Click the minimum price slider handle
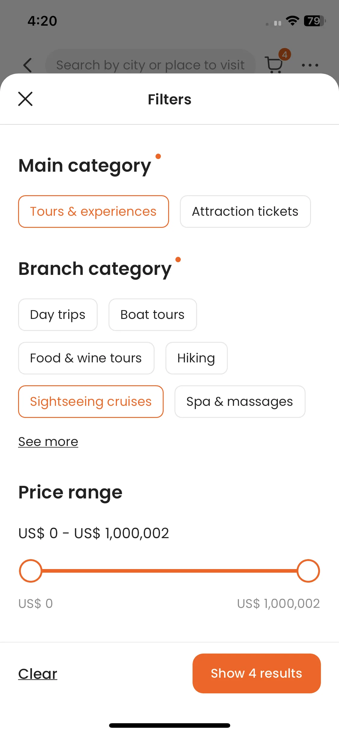This screenshot has height=735, width=339. [x=30, y=571]
